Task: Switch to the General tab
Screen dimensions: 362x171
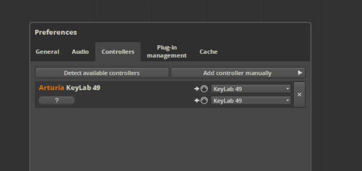Action: [x=48, y=52]
